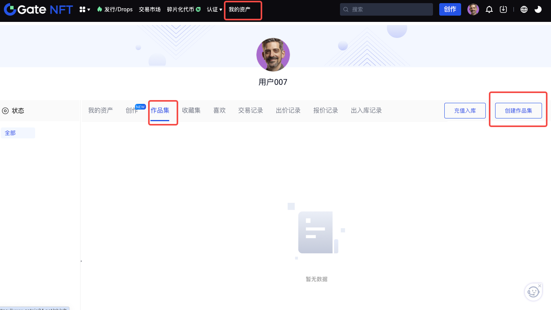
Task: Click the 充值入库 button
Action: (465, 111)
